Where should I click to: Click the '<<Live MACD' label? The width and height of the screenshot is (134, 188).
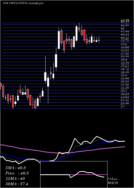click(113, 181)
